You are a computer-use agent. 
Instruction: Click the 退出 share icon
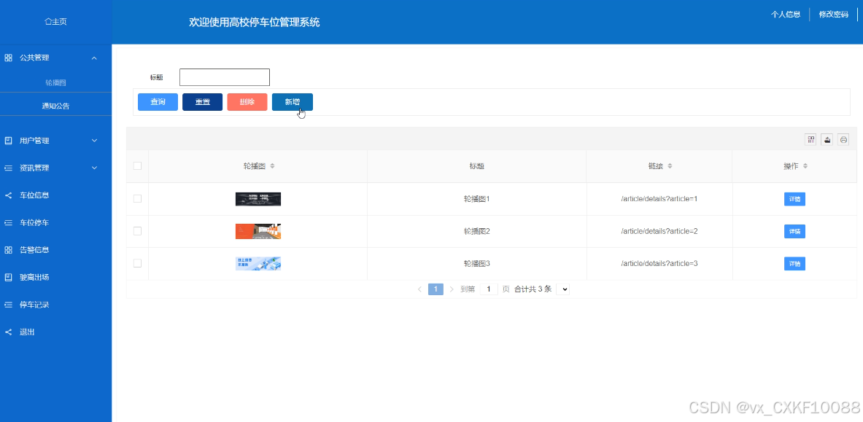8,332
